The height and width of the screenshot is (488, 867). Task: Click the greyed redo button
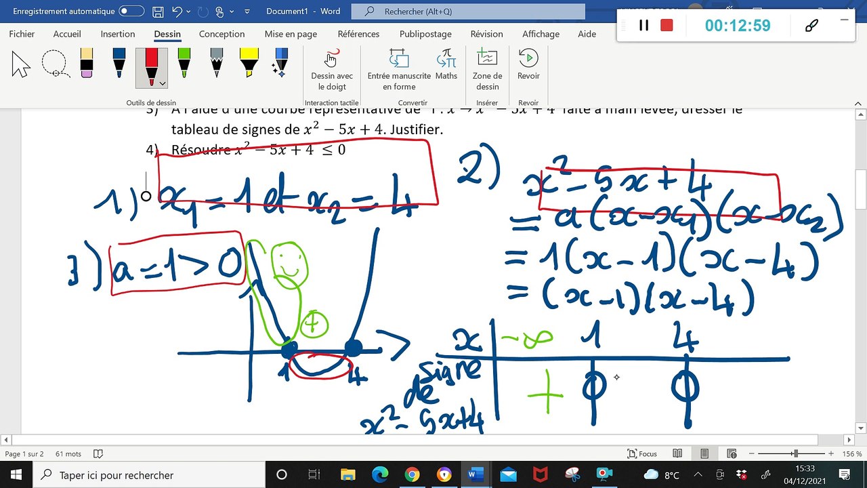click(203, 12)
